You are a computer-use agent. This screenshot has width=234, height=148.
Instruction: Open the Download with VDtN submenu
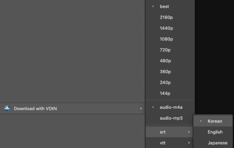(35, 109)
